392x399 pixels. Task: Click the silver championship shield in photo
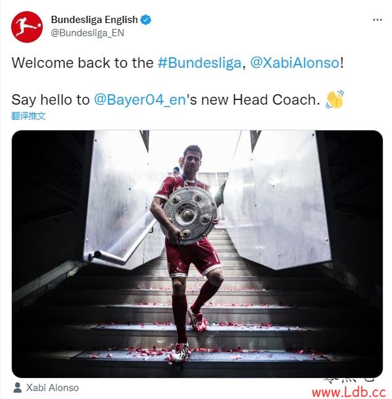pos(189,215)
